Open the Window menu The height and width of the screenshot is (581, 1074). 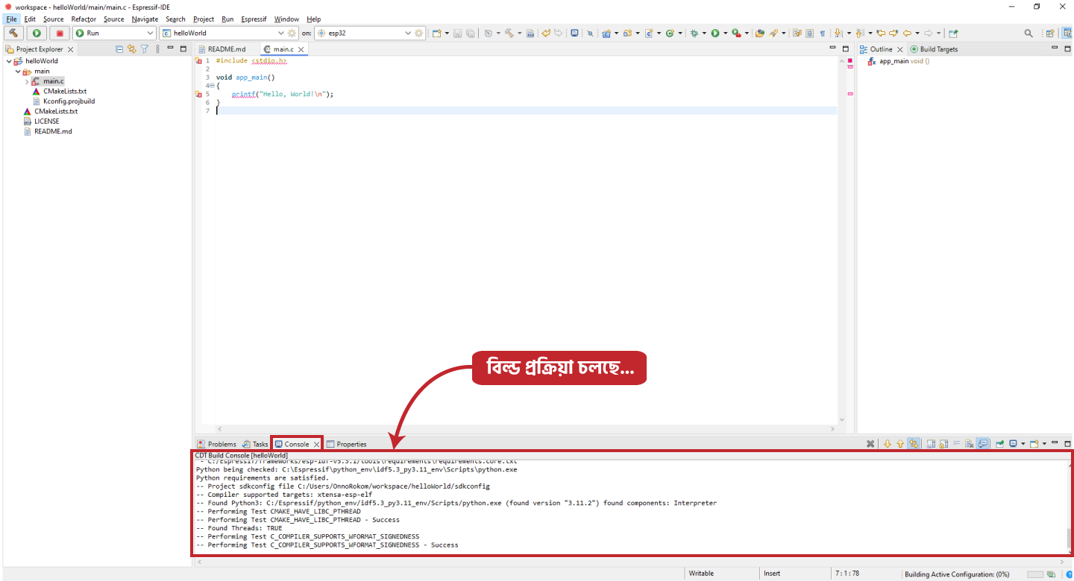coord(286,19)
